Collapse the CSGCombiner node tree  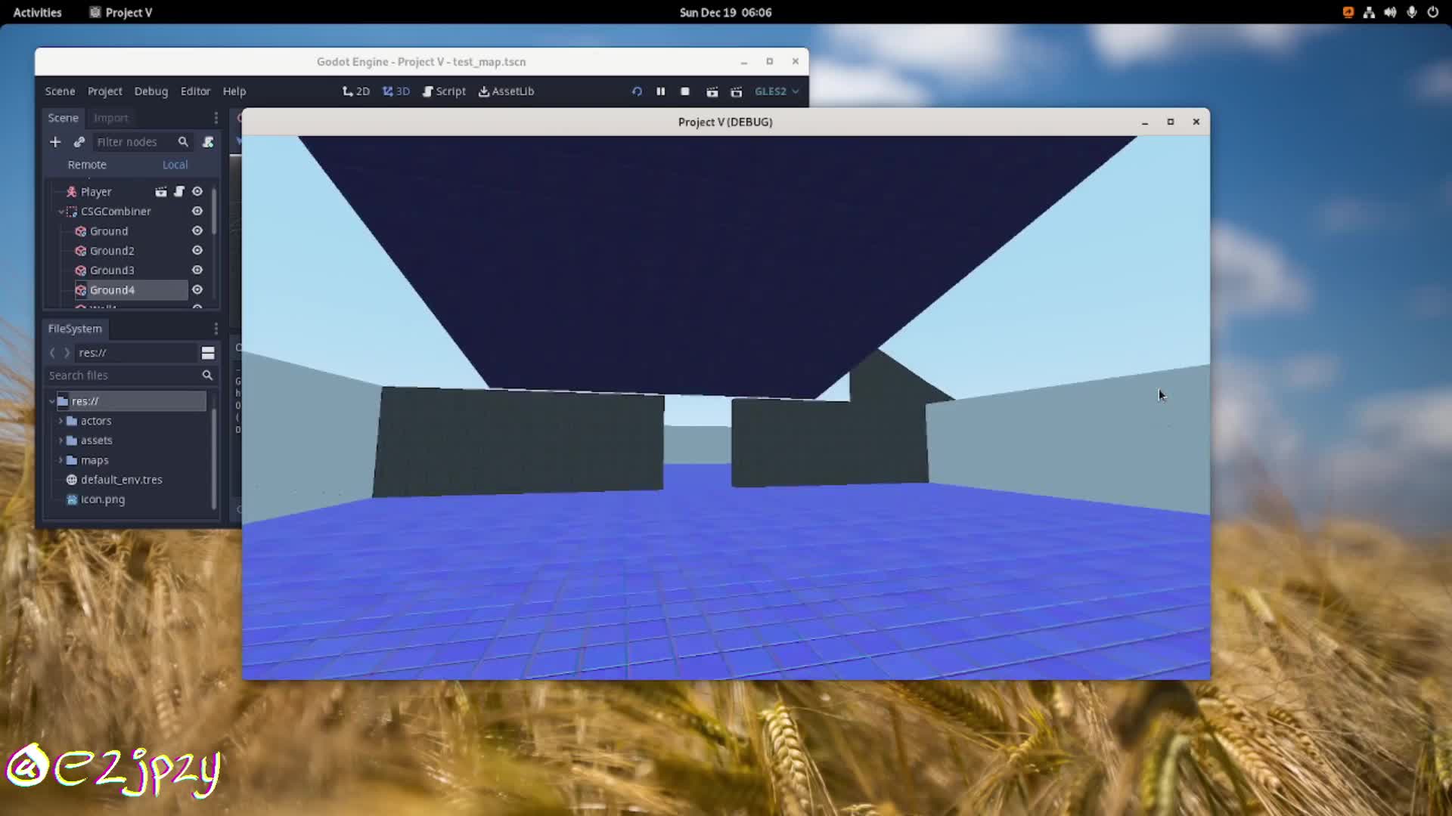pos(62,211)
